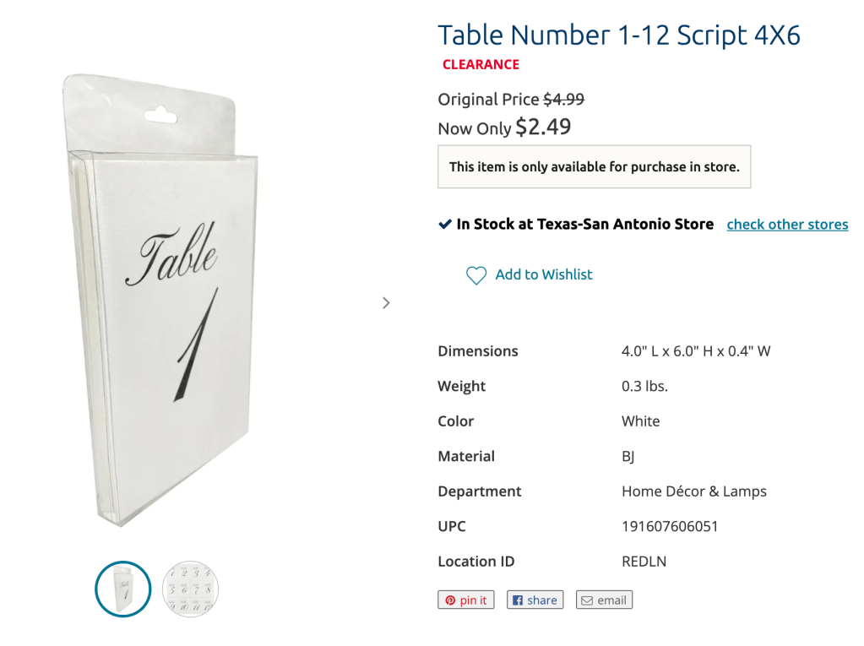Click the envelope email icon
The height and width of the screenshot is (646, 864).
point(587,600)
